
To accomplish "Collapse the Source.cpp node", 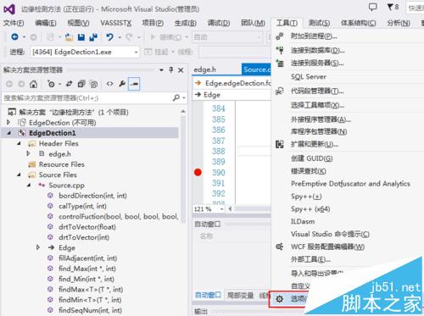I will point(29,186).
